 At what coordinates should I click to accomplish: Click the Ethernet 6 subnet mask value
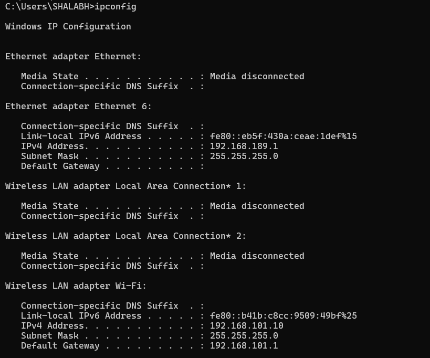point(244,156)
